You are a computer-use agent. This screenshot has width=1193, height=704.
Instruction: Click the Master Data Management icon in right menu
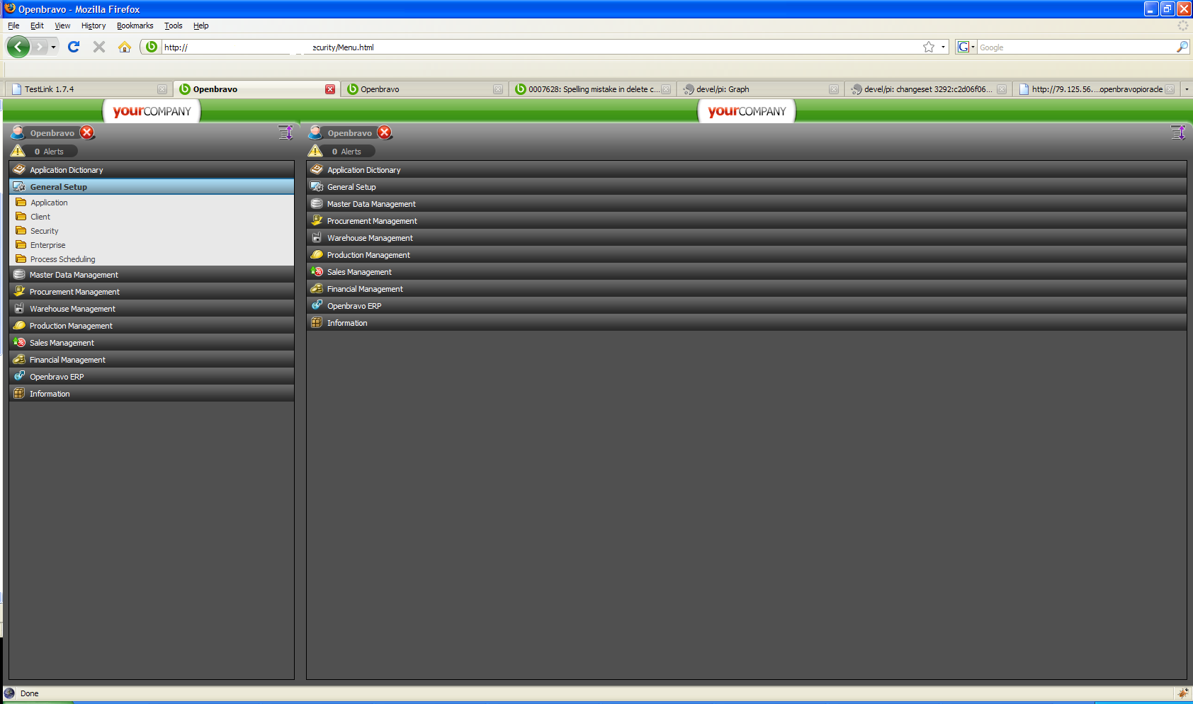pyautogui.click(x=317, y=203)
